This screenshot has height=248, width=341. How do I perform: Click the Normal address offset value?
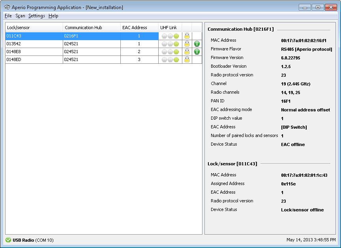click(305, 110)
